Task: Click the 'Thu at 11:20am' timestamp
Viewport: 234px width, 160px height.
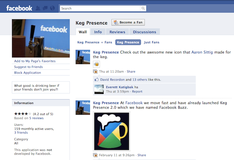Action: point(111,72)
